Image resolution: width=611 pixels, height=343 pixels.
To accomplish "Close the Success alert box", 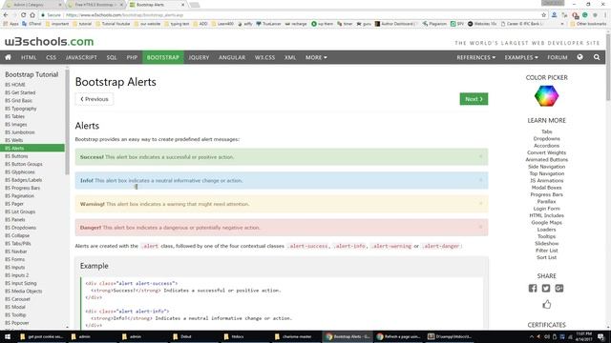I will click(480, 156).
